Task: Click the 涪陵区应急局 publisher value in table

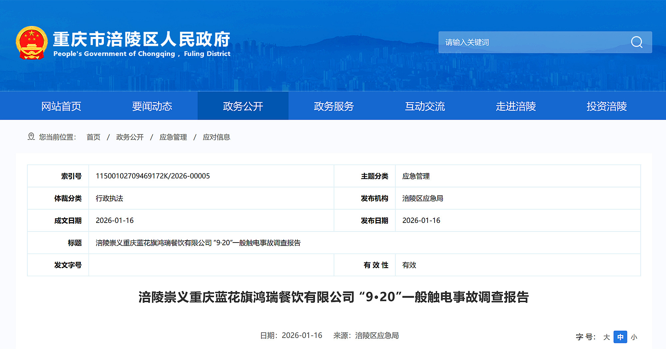Action: click(423, 198)
